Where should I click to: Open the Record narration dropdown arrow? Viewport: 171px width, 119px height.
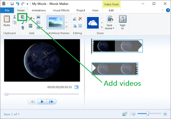[34, 19]
